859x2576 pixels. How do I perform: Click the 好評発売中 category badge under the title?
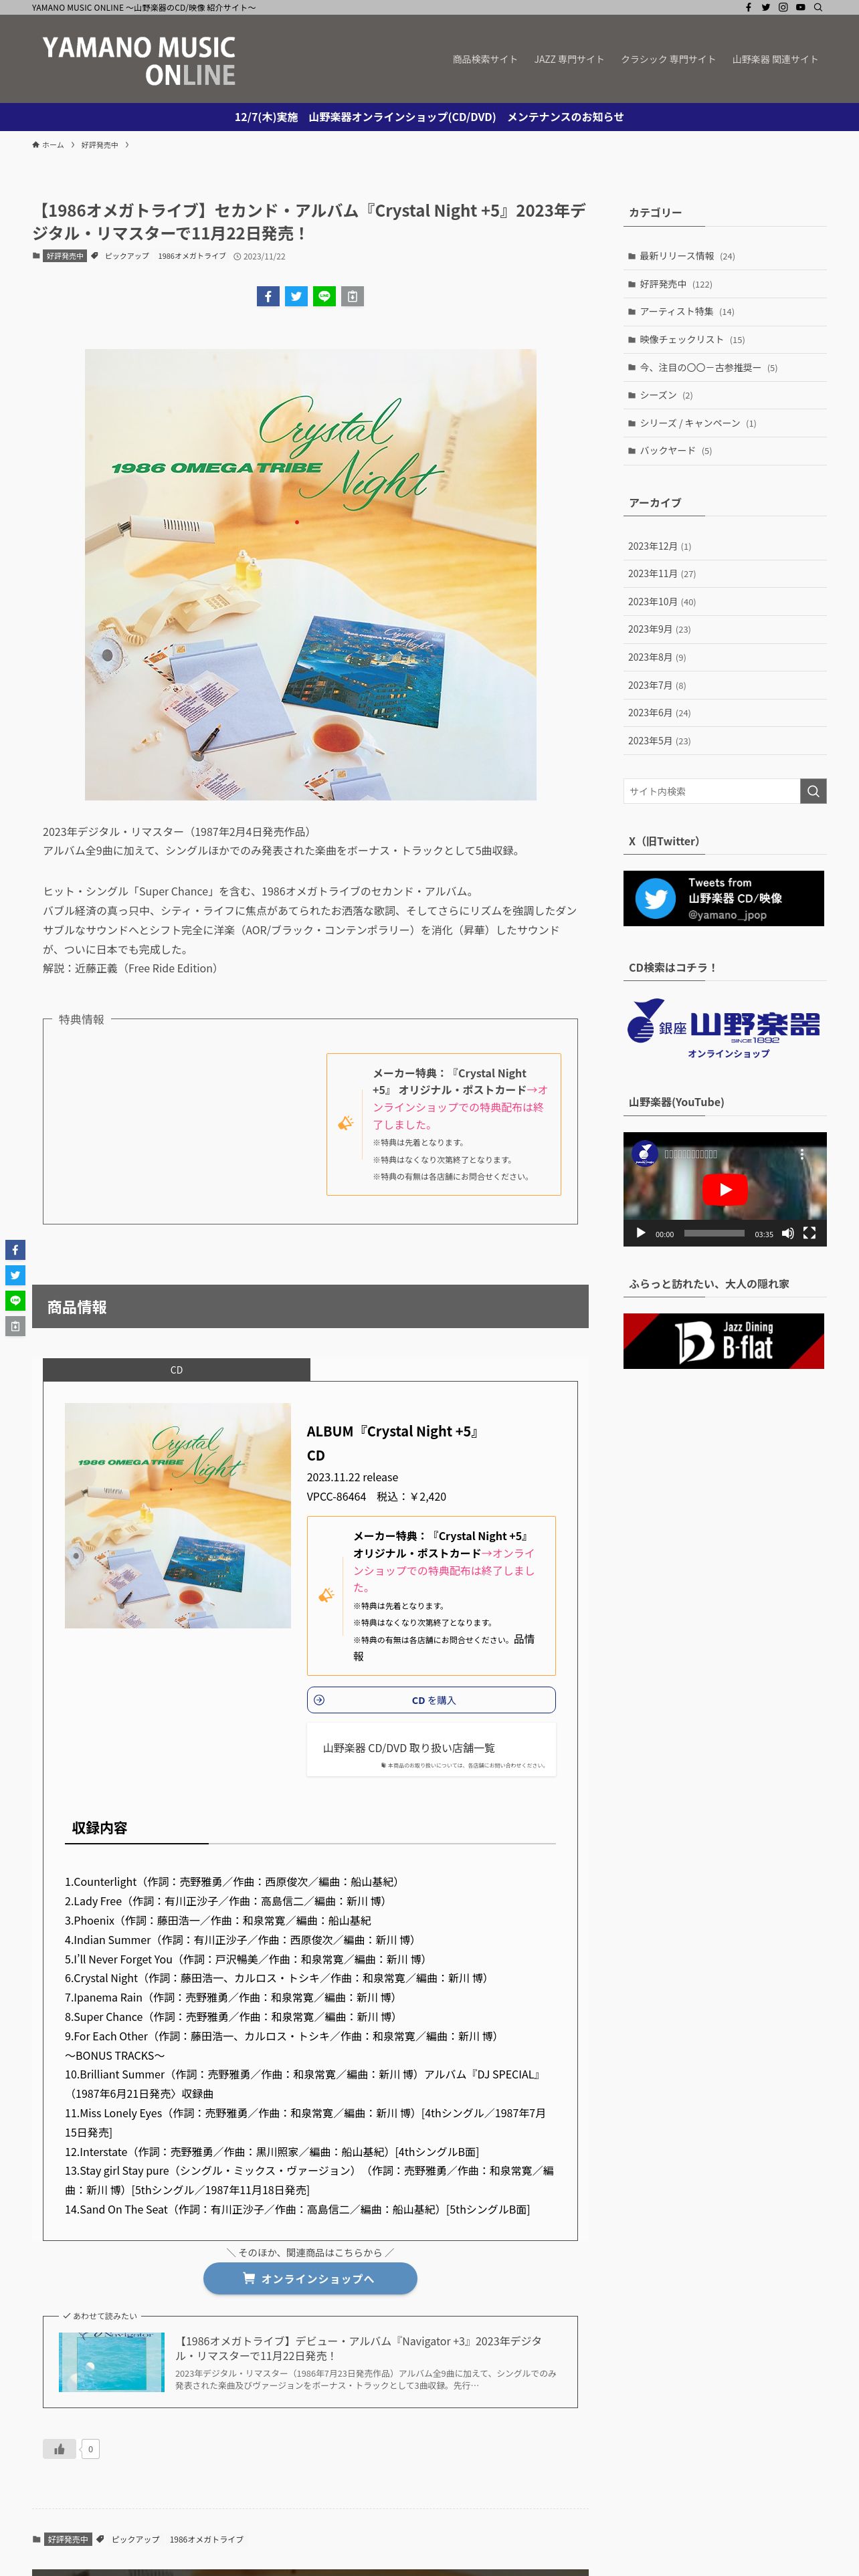pos(65,256)
